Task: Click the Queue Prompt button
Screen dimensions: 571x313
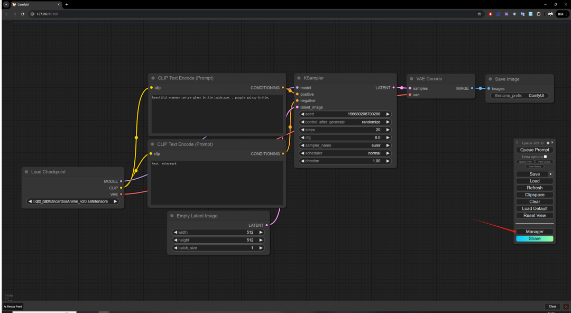Action: [535, 150]
